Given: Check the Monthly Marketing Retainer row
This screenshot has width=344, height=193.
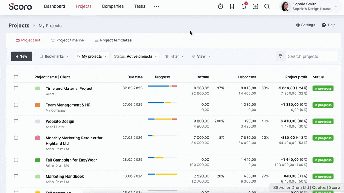Looking at the screenshot, I should [x=16, y=138].
